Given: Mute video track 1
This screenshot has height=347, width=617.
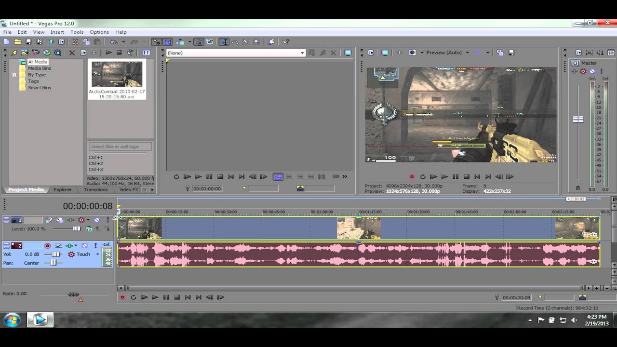Looking at the screenshot, I should click(97, 220).
